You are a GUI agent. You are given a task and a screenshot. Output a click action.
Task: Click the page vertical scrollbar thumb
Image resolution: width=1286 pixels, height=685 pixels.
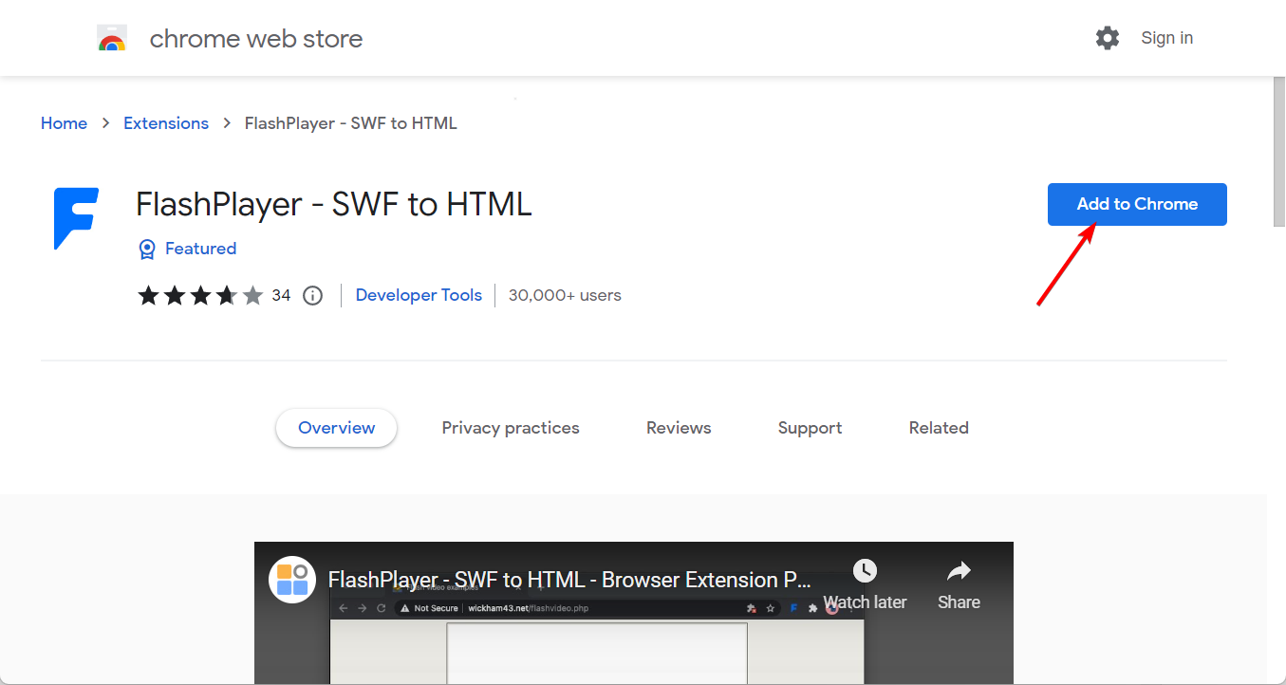1277,152
